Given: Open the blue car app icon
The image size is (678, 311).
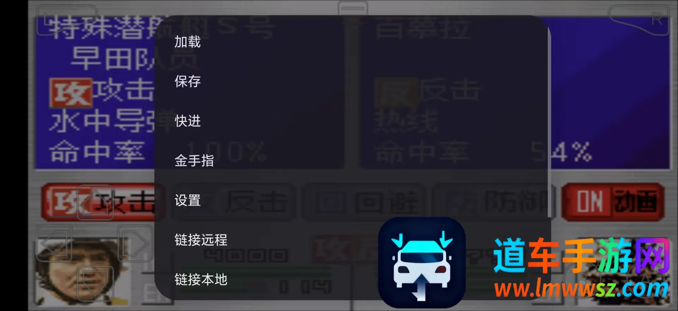Looking at the screenshot, I should pyautogui.click(x=422, y=263).
